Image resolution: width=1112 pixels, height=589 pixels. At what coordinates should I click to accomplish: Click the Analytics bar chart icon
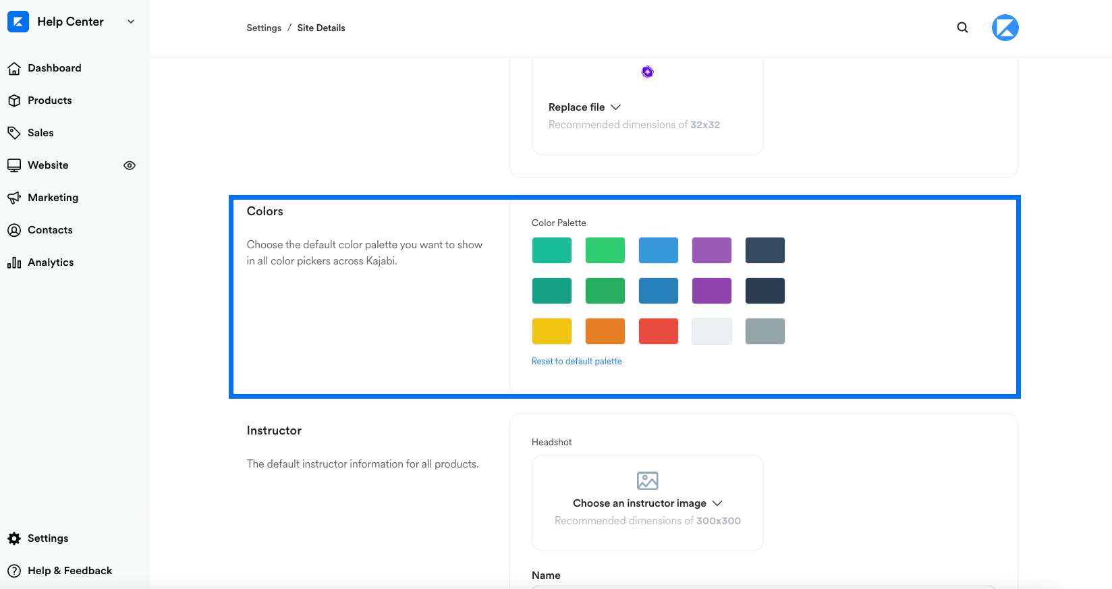[14, 262]
